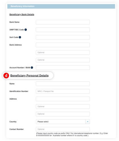
Task: Click the 'Bank Name' label
Action: 14,22
